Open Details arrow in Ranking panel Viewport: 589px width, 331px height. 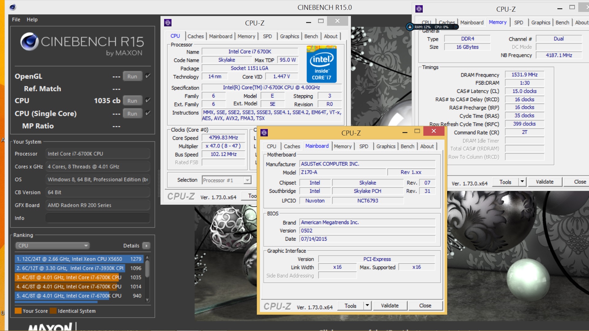147,246
